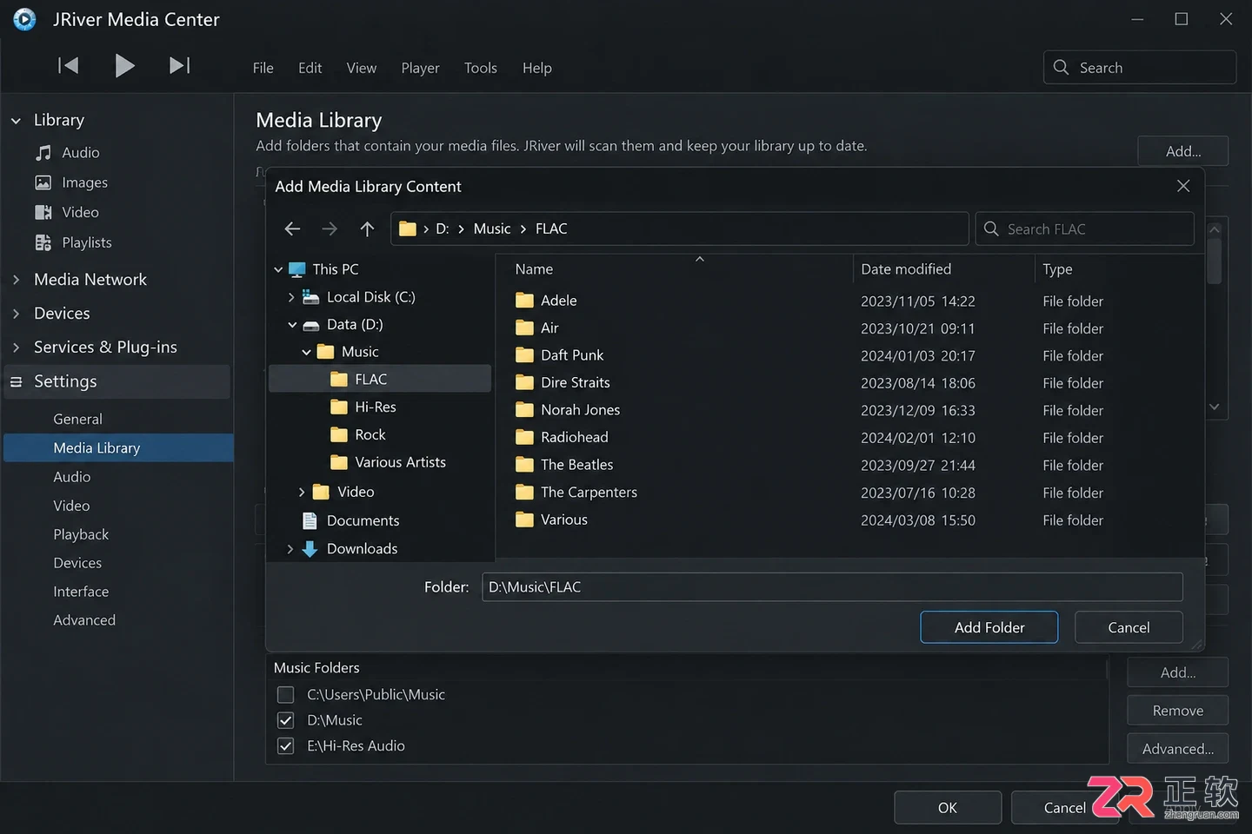
Task: Expand the Media Network section
Action: coord(16,280)
